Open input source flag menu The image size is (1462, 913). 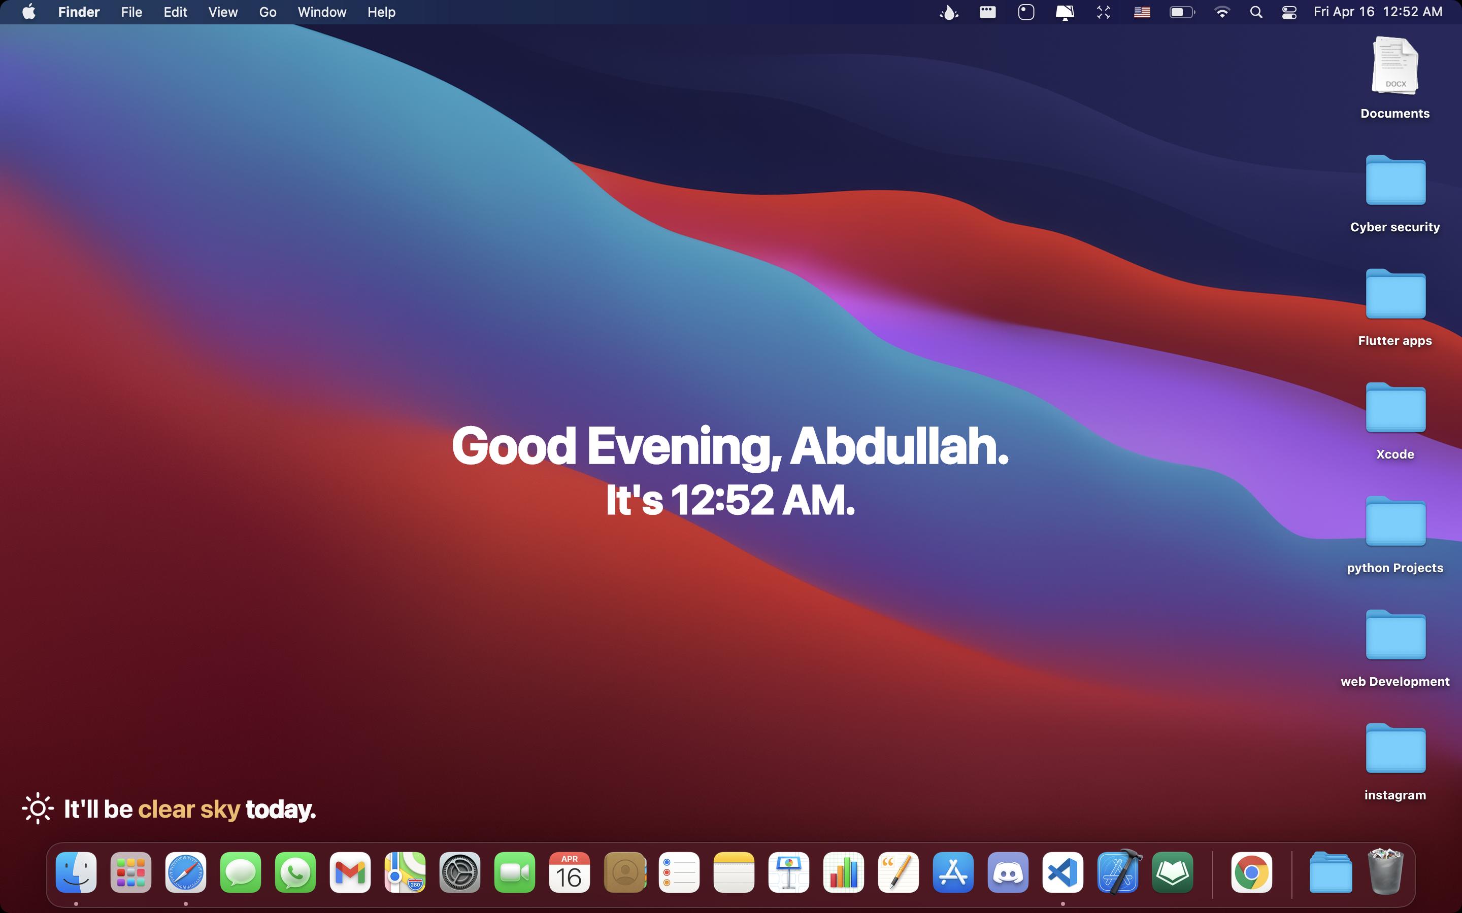[1141, 12]
